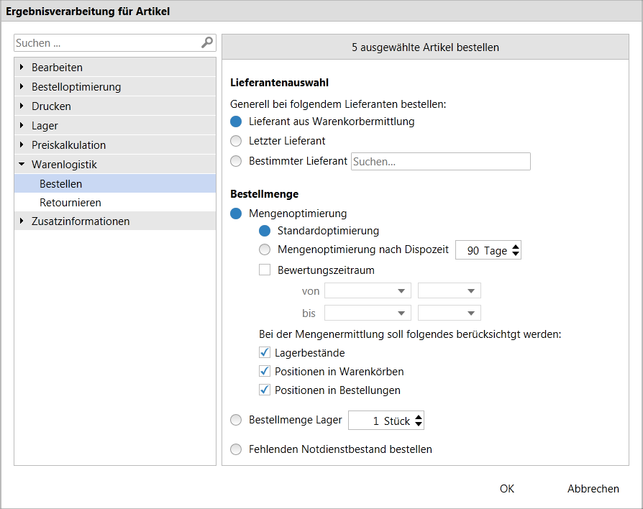Expand the Bestelloptimierung section

click(x=22, y=86)
